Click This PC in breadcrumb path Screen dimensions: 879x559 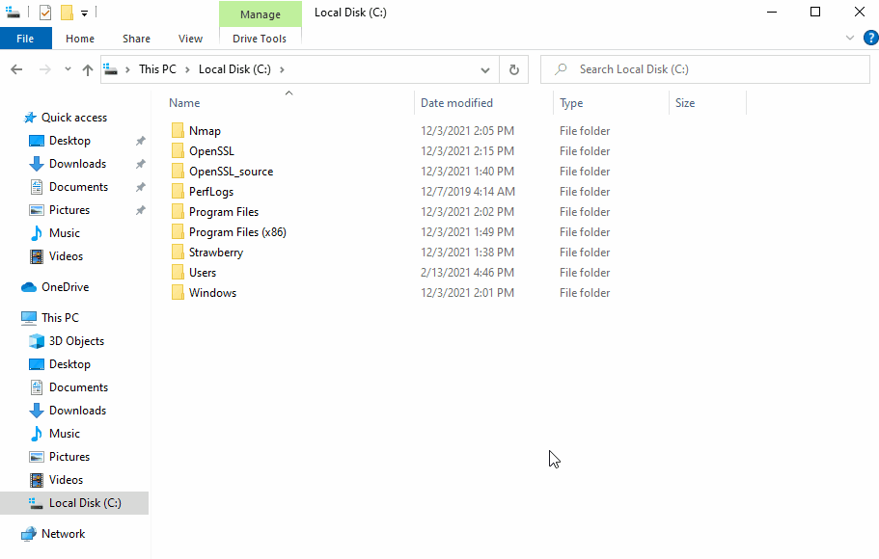click(x=156, y=69)
